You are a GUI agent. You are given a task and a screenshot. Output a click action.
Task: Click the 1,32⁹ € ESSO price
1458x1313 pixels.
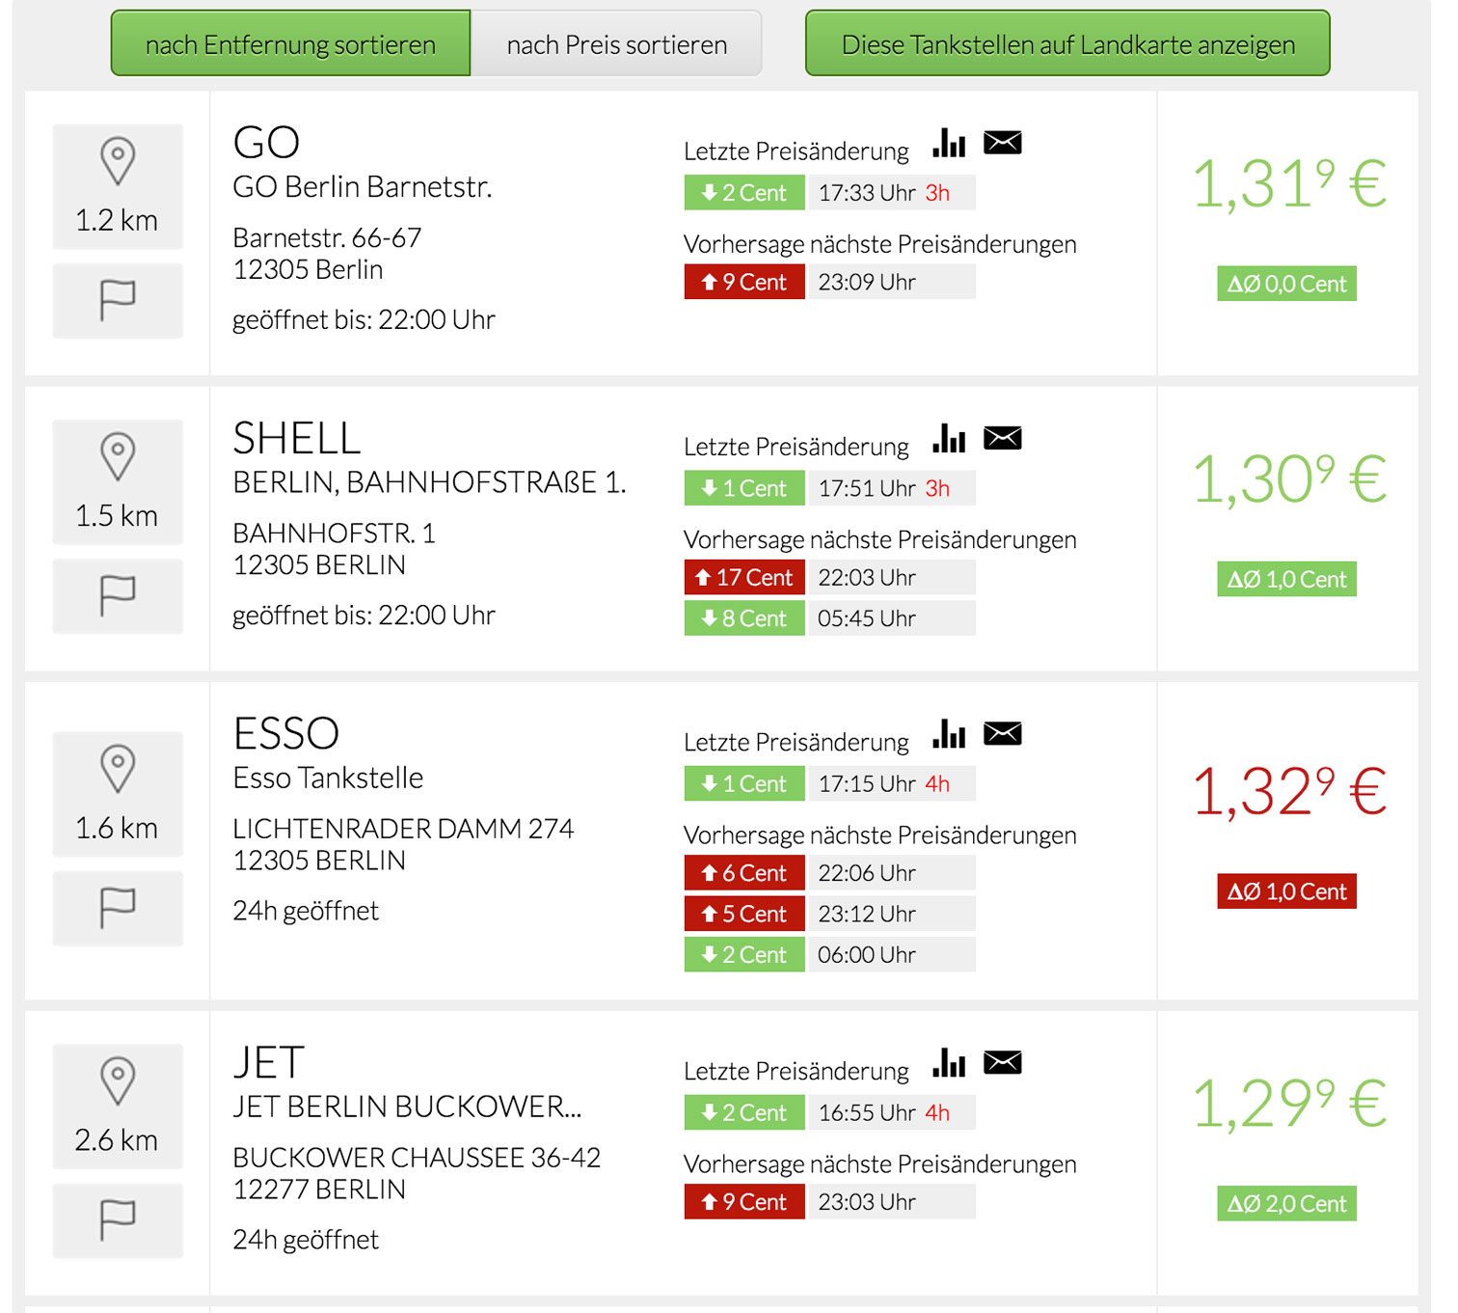1289,791
